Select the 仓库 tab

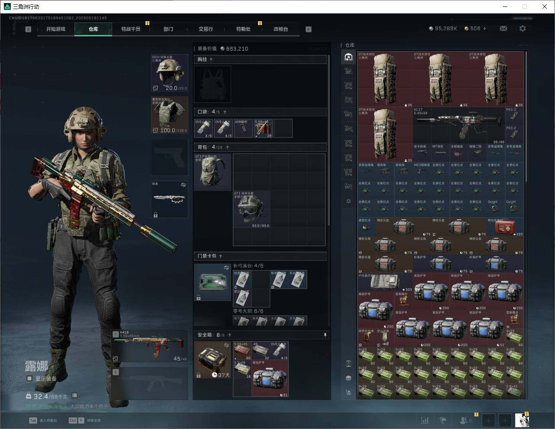click(93, 29)
